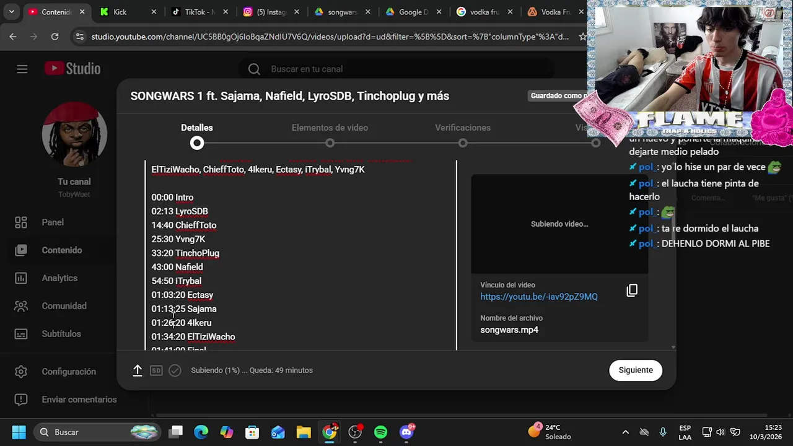Launch Microsoft Edge from the taskbar
The image size is (793, 446).
point(201,432)
